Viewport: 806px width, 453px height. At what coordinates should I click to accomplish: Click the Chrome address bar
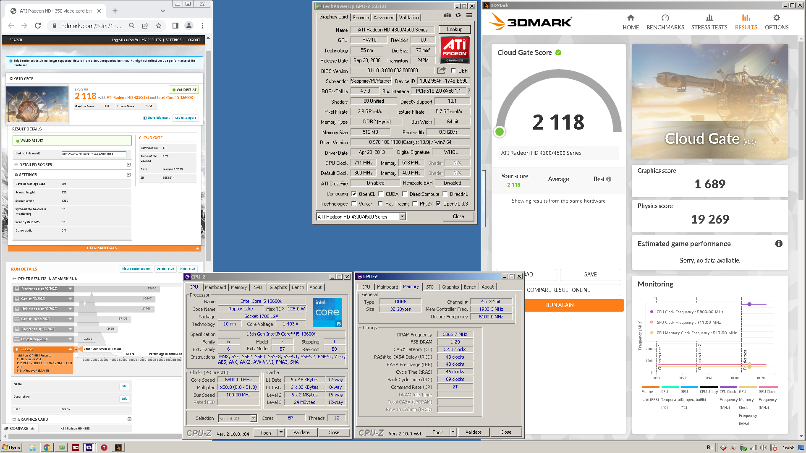(x=92, y=26)
